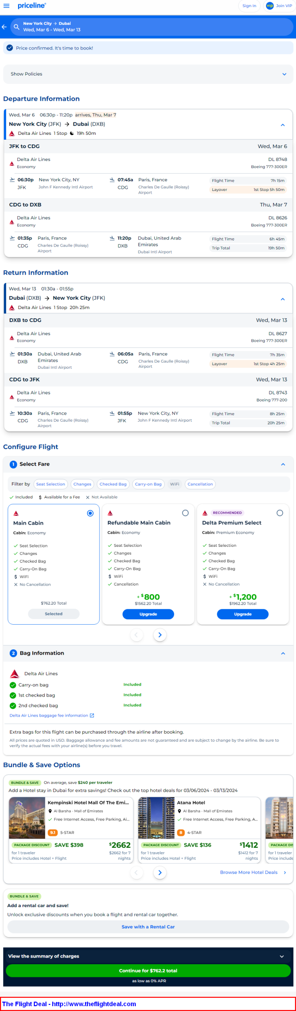
Task: Open Delta Air Lines baggage fee information
Action: (x=49, y=715)
